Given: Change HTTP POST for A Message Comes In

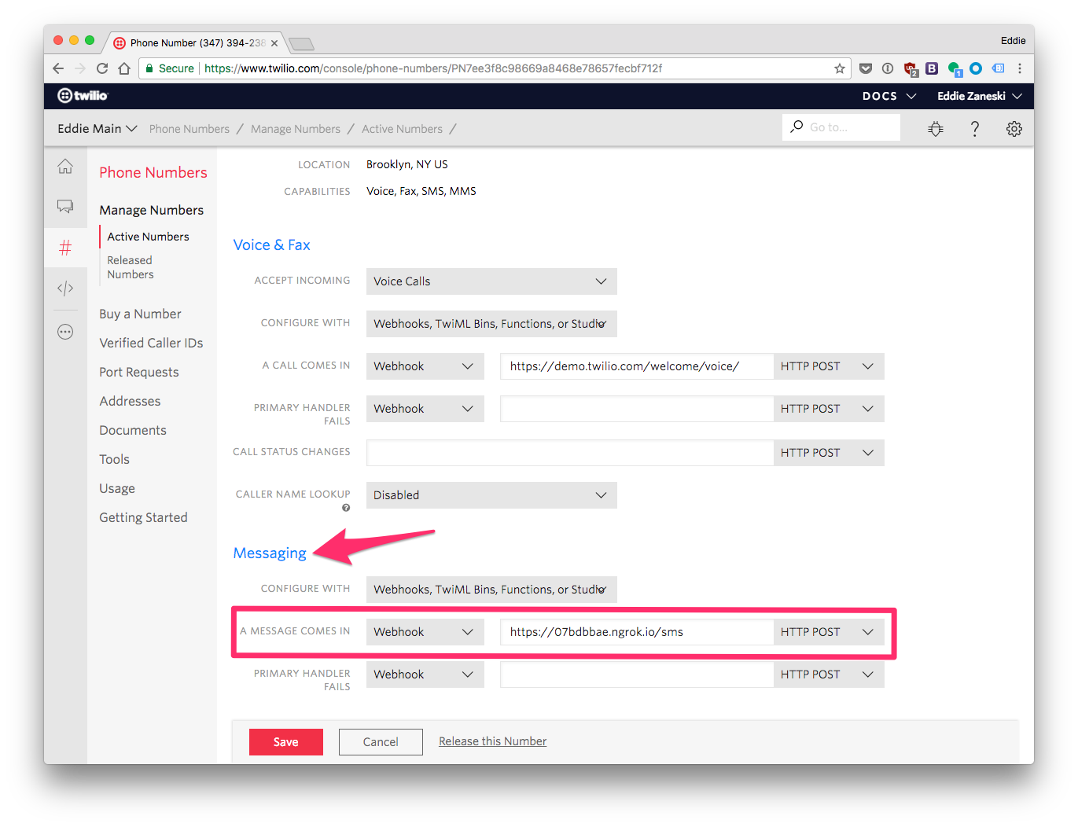Looking at the screenshot, I should pos(829,632).
